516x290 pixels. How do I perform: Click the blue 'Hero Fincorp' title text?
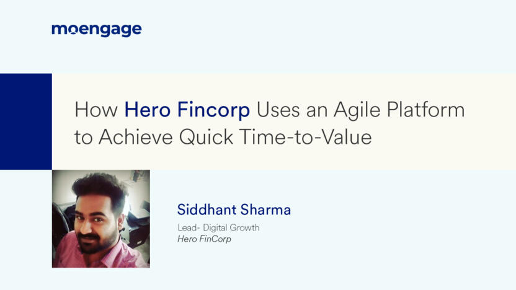[187, 110]
